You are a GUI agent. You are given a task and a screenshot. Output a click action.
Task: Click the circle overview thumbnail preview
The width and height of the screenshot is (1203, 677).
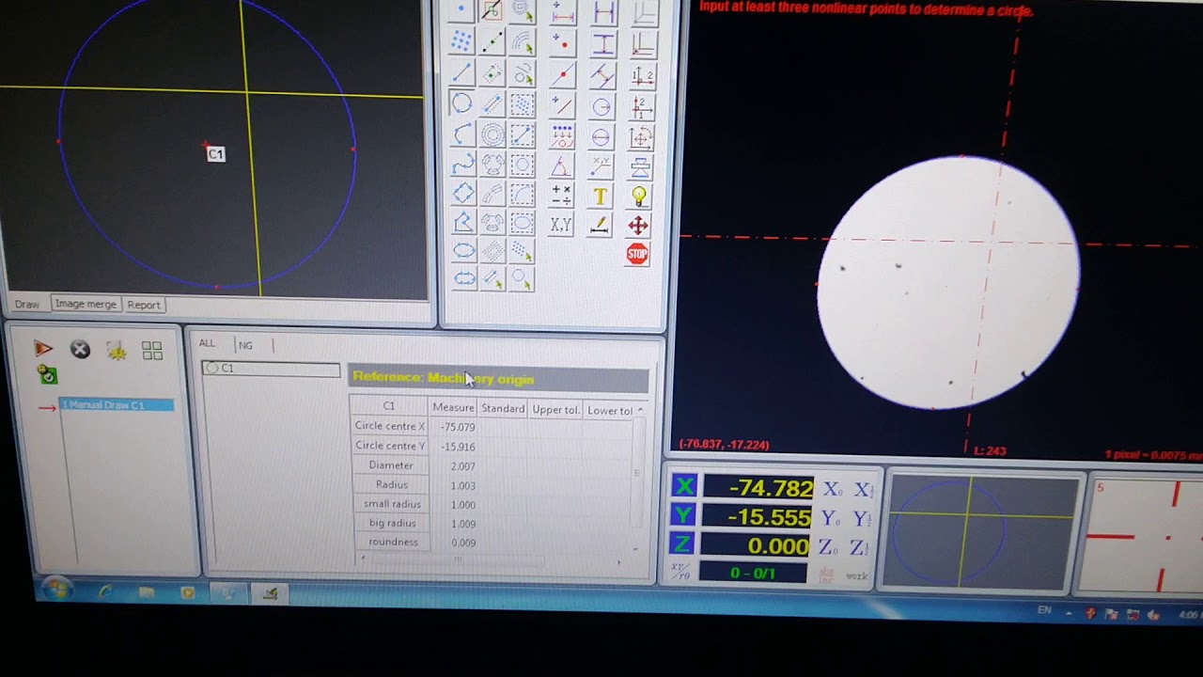point(978,531)
